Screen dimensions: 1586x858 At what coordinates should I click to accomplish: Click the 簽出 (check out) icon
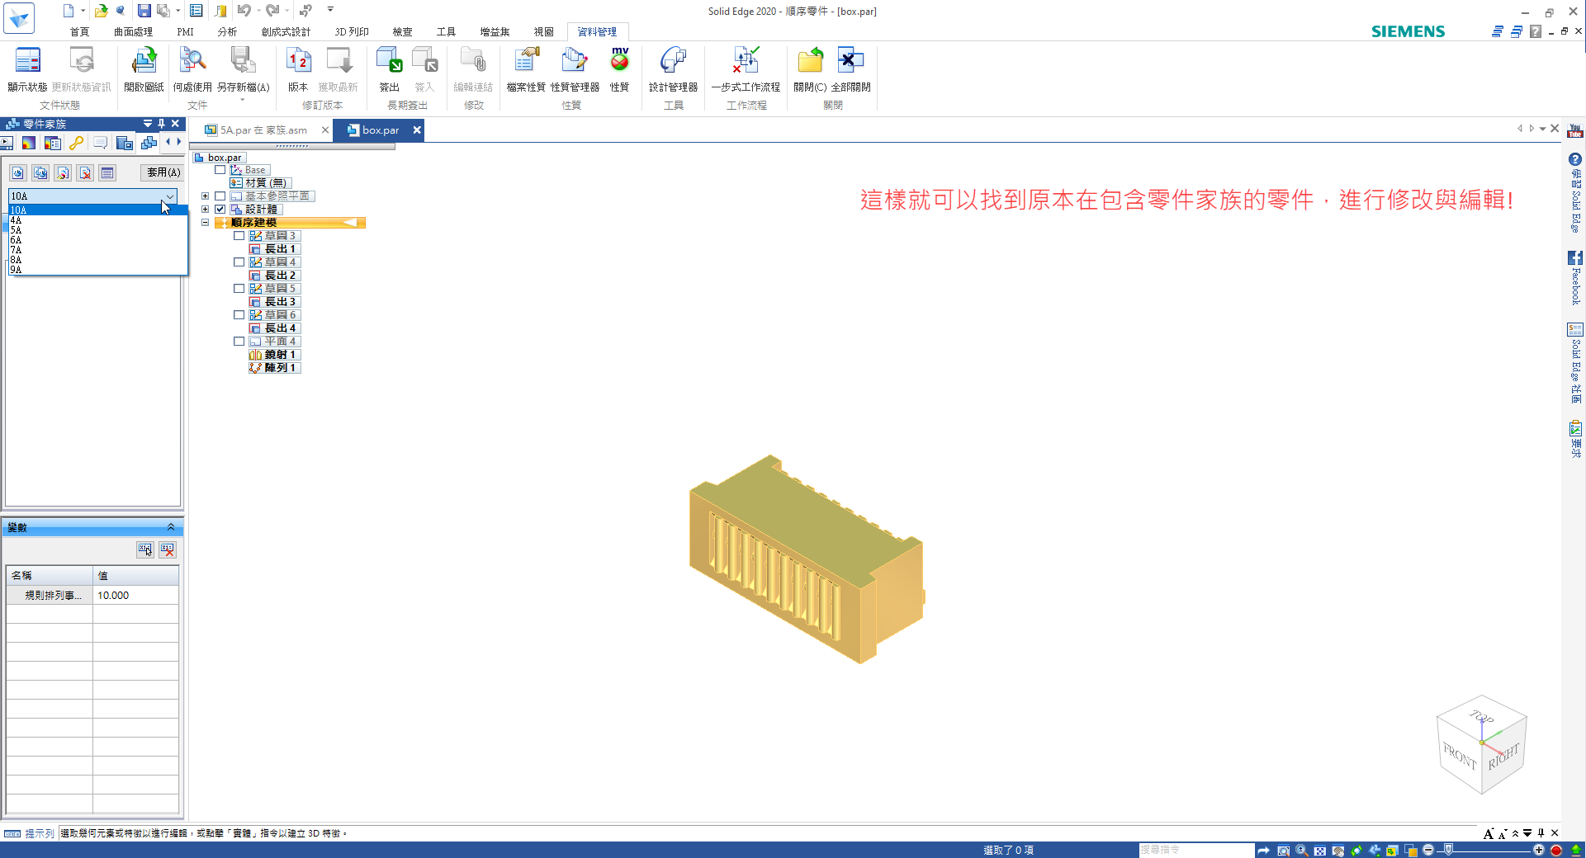pyautogui.click(x=389, y=61)
